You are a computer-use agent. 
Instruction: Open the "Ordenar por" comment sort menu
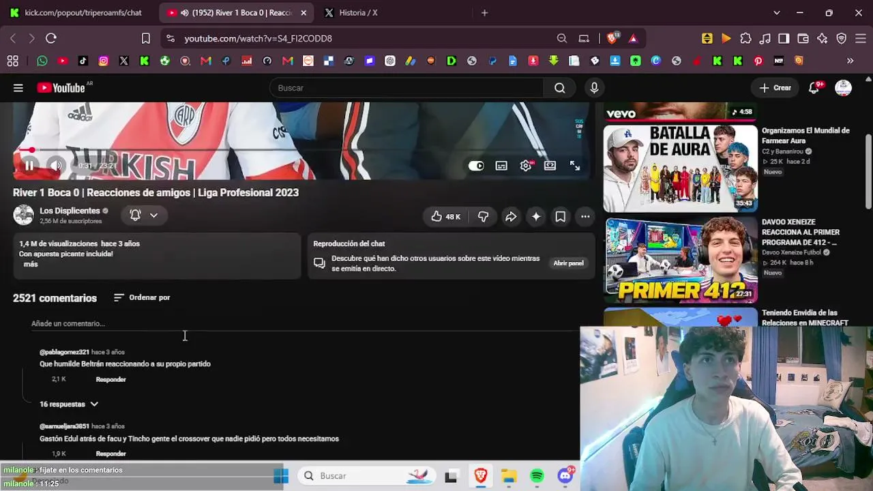click(142, 297)
